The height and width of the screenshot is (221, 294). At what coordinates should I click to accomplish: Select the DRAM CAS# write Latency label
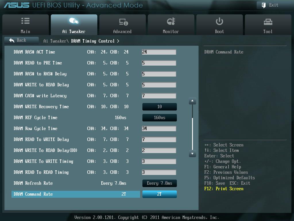(x=40, y=96)
